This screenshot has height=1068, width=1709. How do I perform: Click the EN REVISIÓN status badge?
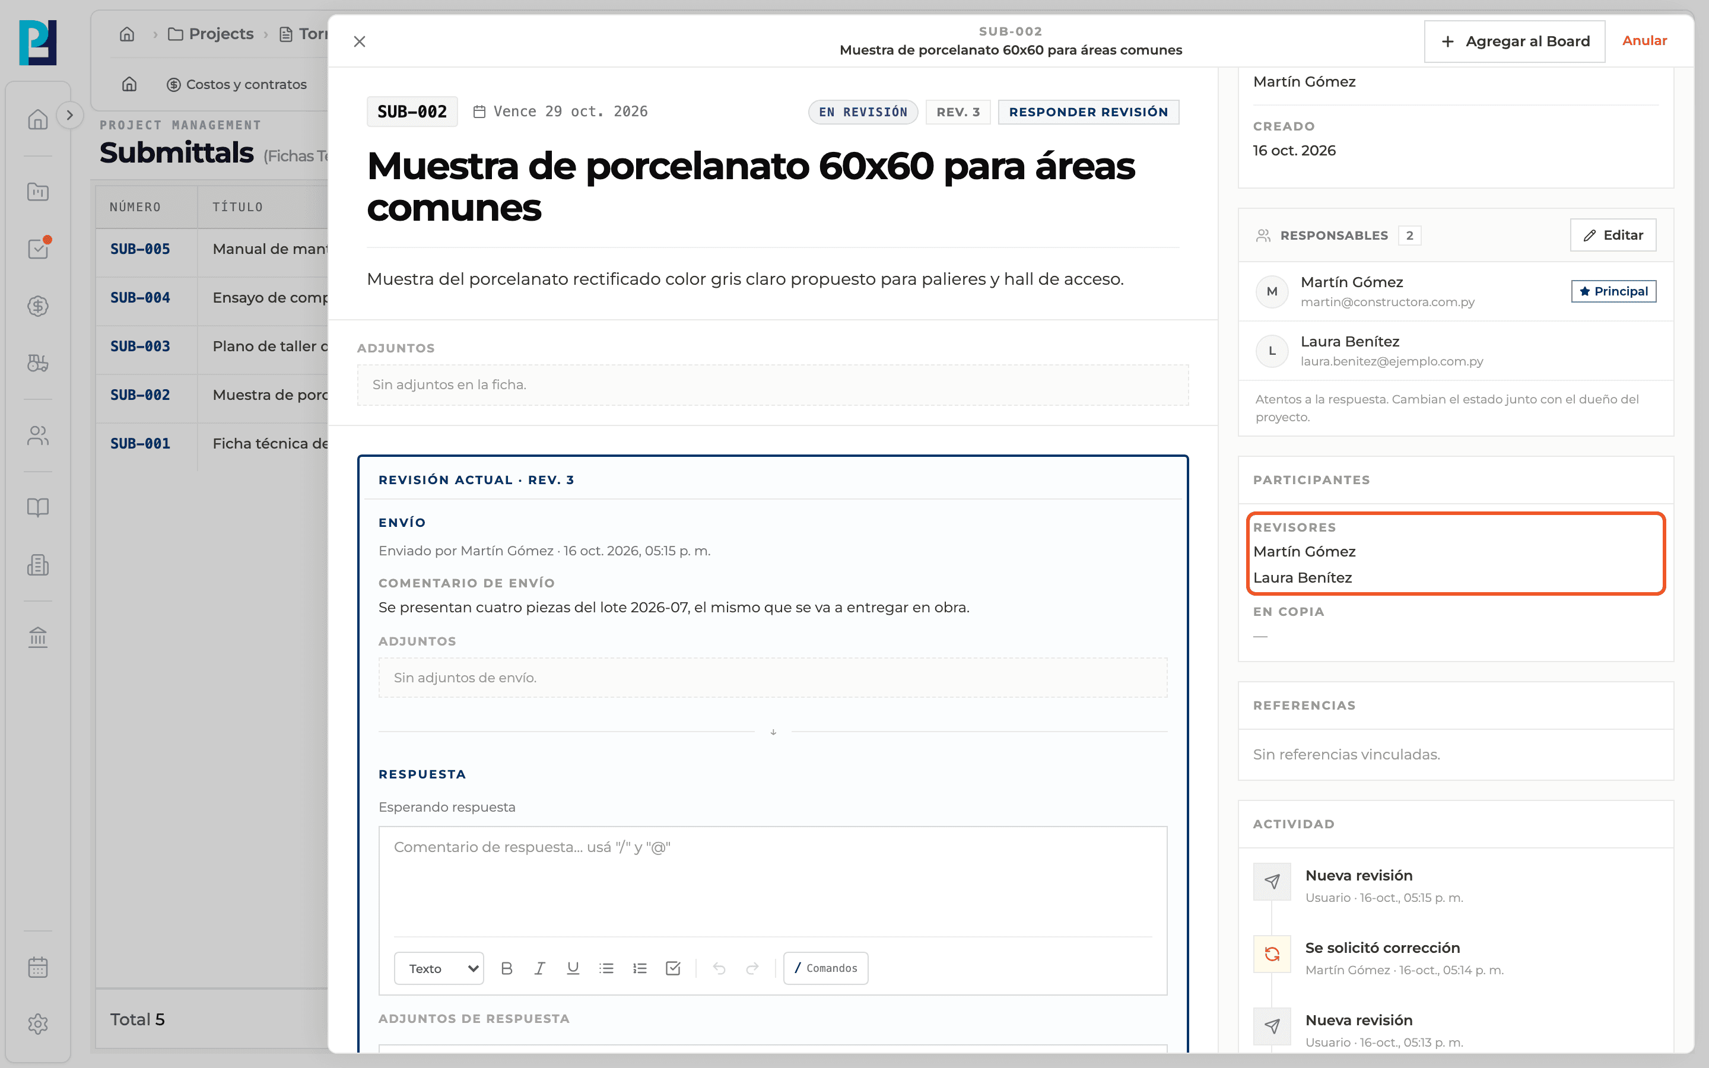click(863, 112)
